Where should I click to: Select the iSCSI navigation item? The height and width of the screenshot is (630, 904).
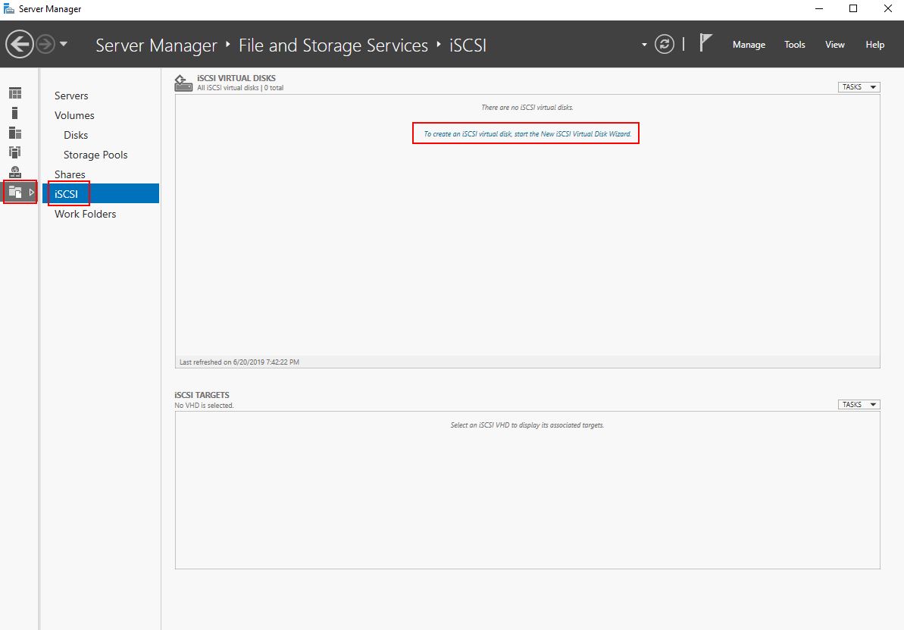101,194
